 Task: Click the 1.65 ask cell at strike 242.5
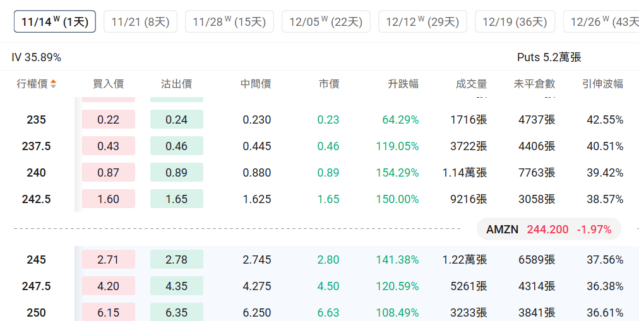(x=177, y=199)
